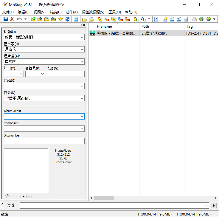This screenshot has width=219, height=217.
Task: Click the red X Remove tag icon
Action: (12, 19)
